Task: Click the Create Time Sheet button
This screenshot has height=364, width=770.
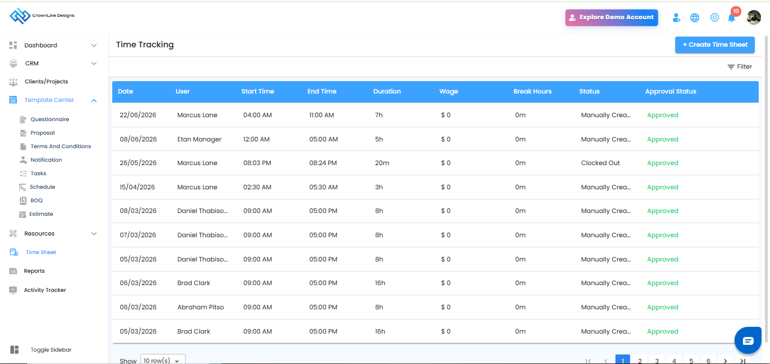Action: pos(715,45)
